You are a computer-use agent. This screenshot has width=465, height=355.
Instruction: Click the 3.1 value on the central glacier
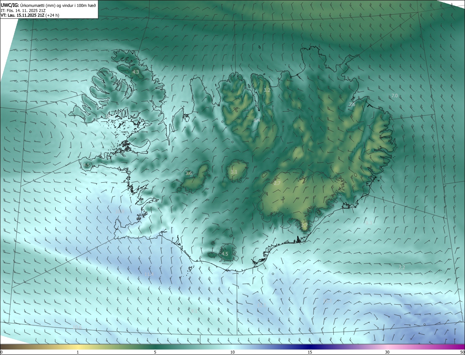pyautogui.click(x=234, y=172)
